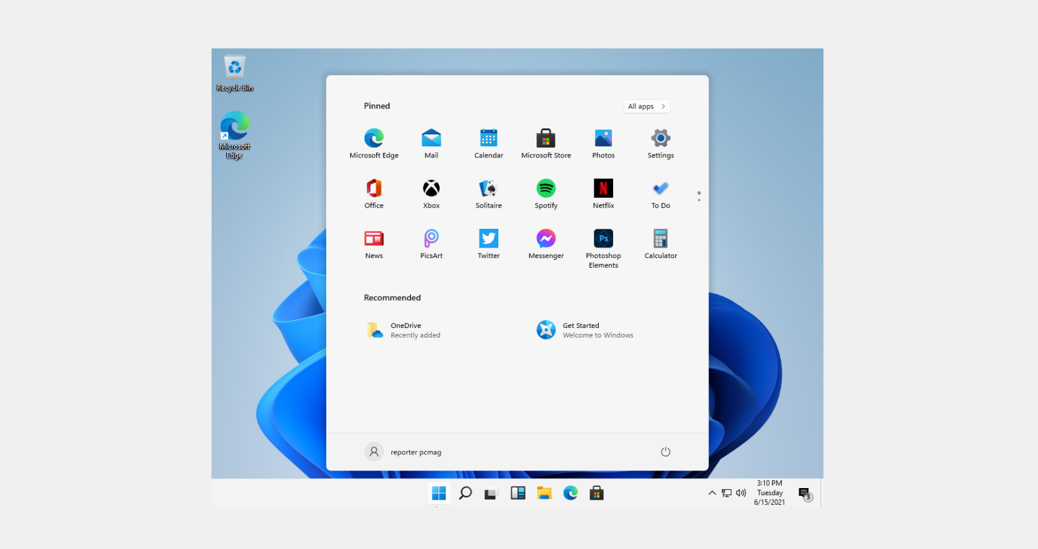Image resolution: width=1038 pixels, height=549 pixels.
Task: Select the Recycle Bin desktop icon
Action: 235,73
